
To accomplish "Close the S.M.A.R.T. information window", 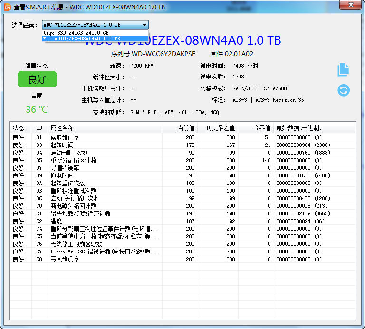I will tap(351, 5).
